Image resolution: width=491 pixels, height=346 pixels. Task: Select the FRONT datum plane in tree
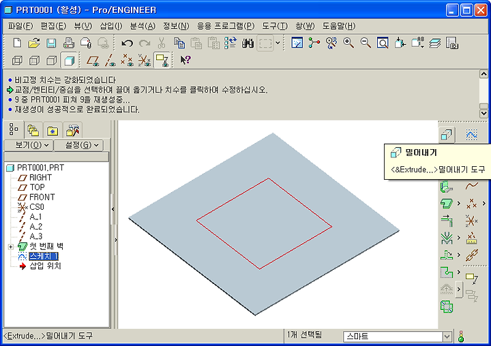tap(42, 197)
